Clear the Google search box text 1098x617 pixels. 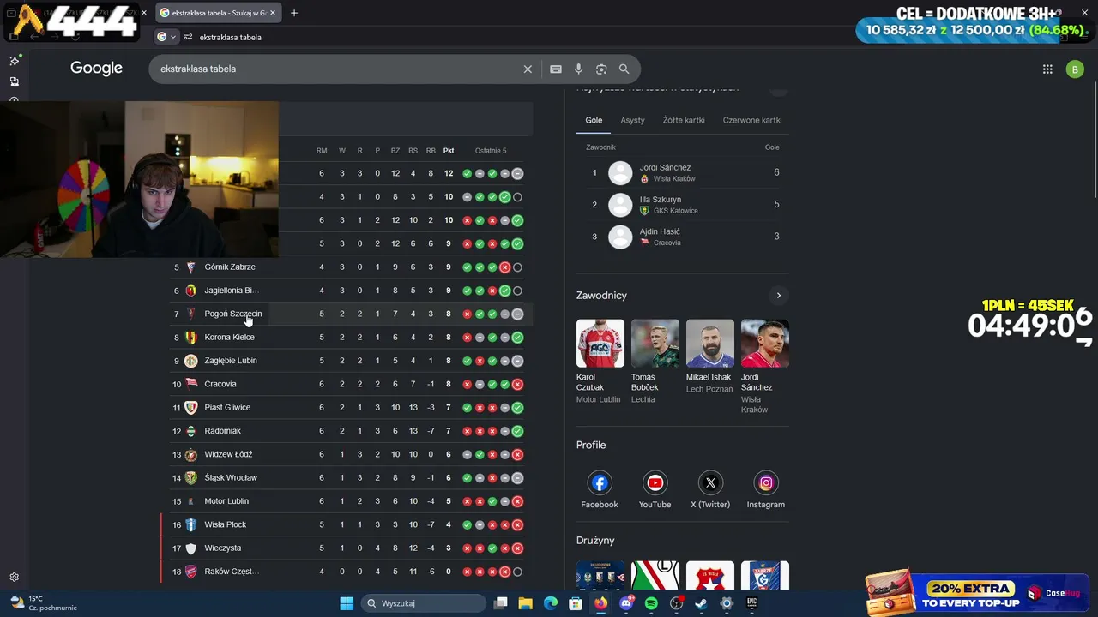(x=528, y=69)
